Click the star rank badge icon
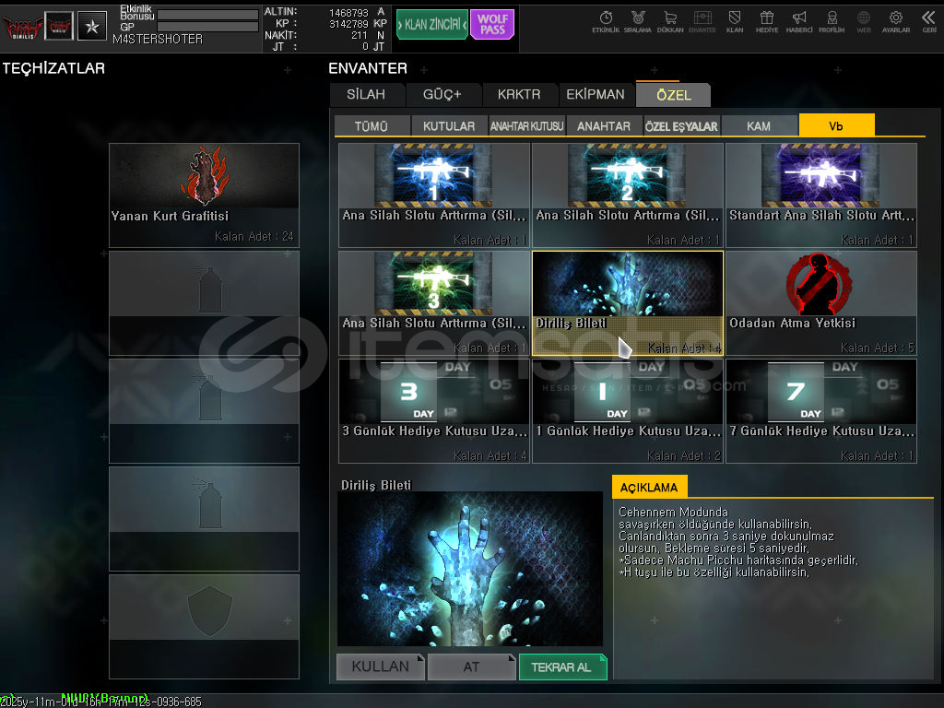 92,26
